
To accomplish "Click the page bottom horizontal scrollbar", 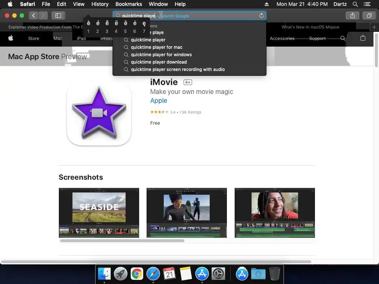I will pyautogui.click(x=156, y=262).
